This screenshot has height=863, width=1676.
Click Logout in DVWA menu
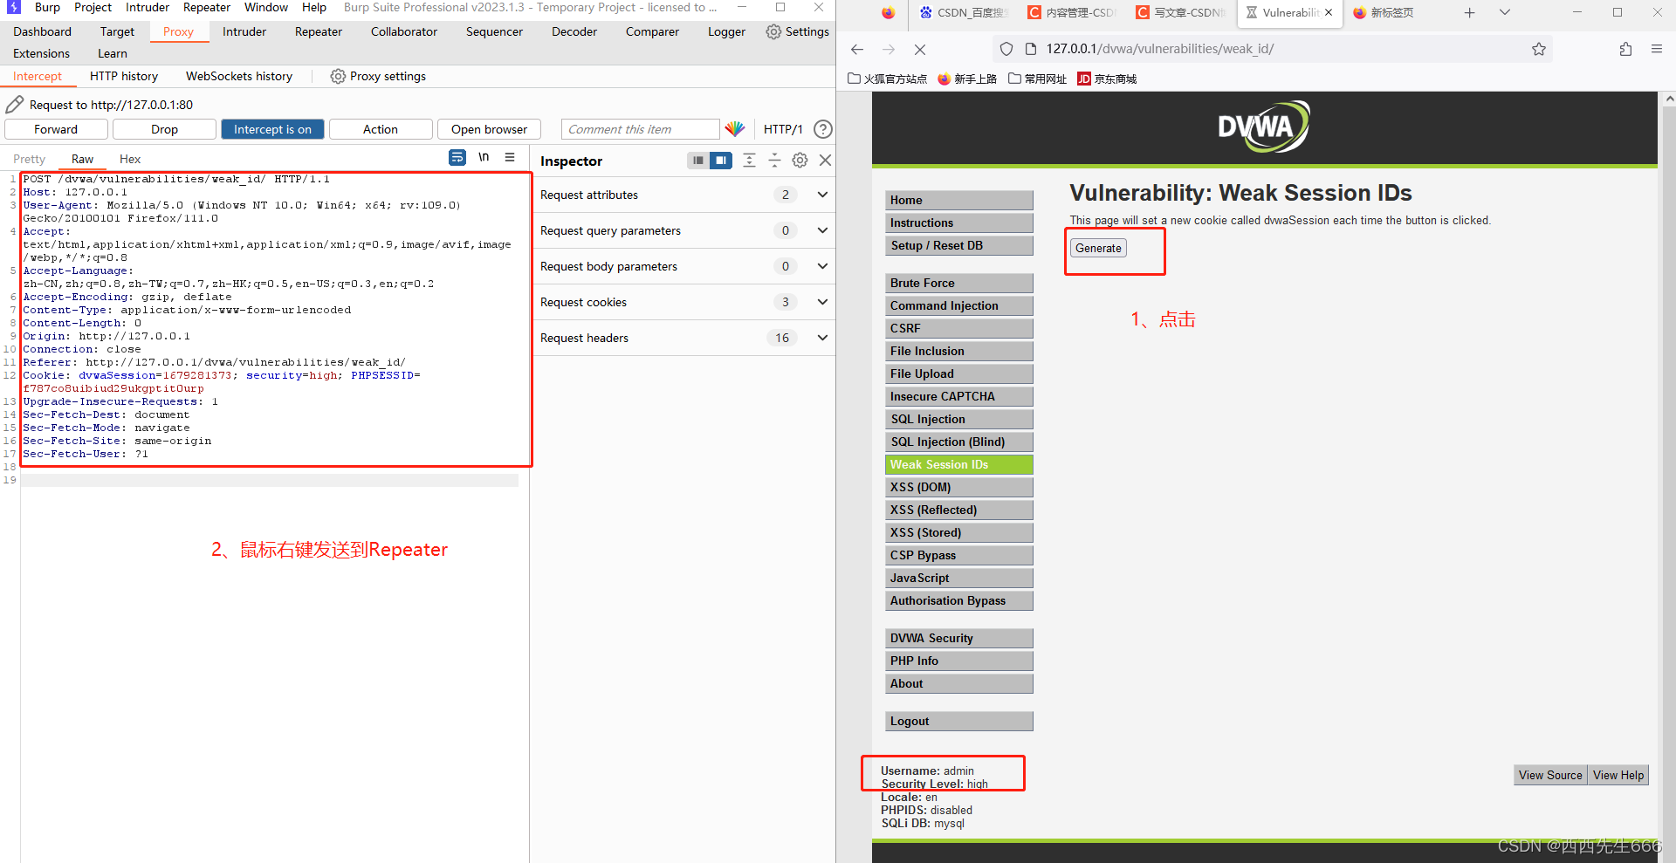click(958, 722)
